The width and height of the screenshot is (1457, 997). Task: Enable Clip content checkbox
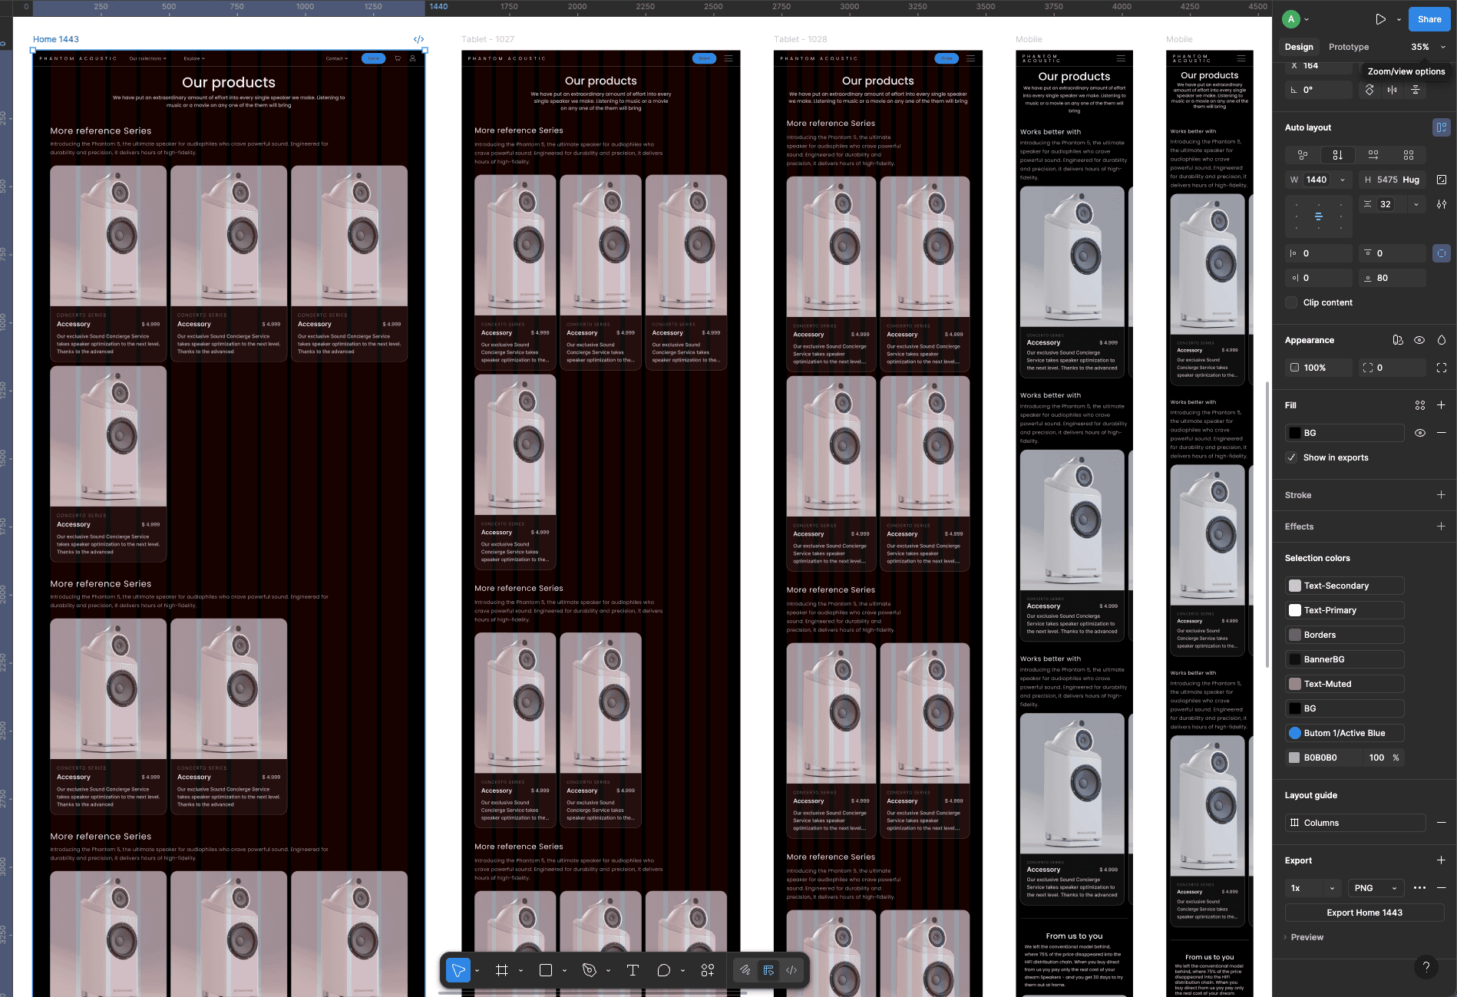click(x=1292, y=302)
